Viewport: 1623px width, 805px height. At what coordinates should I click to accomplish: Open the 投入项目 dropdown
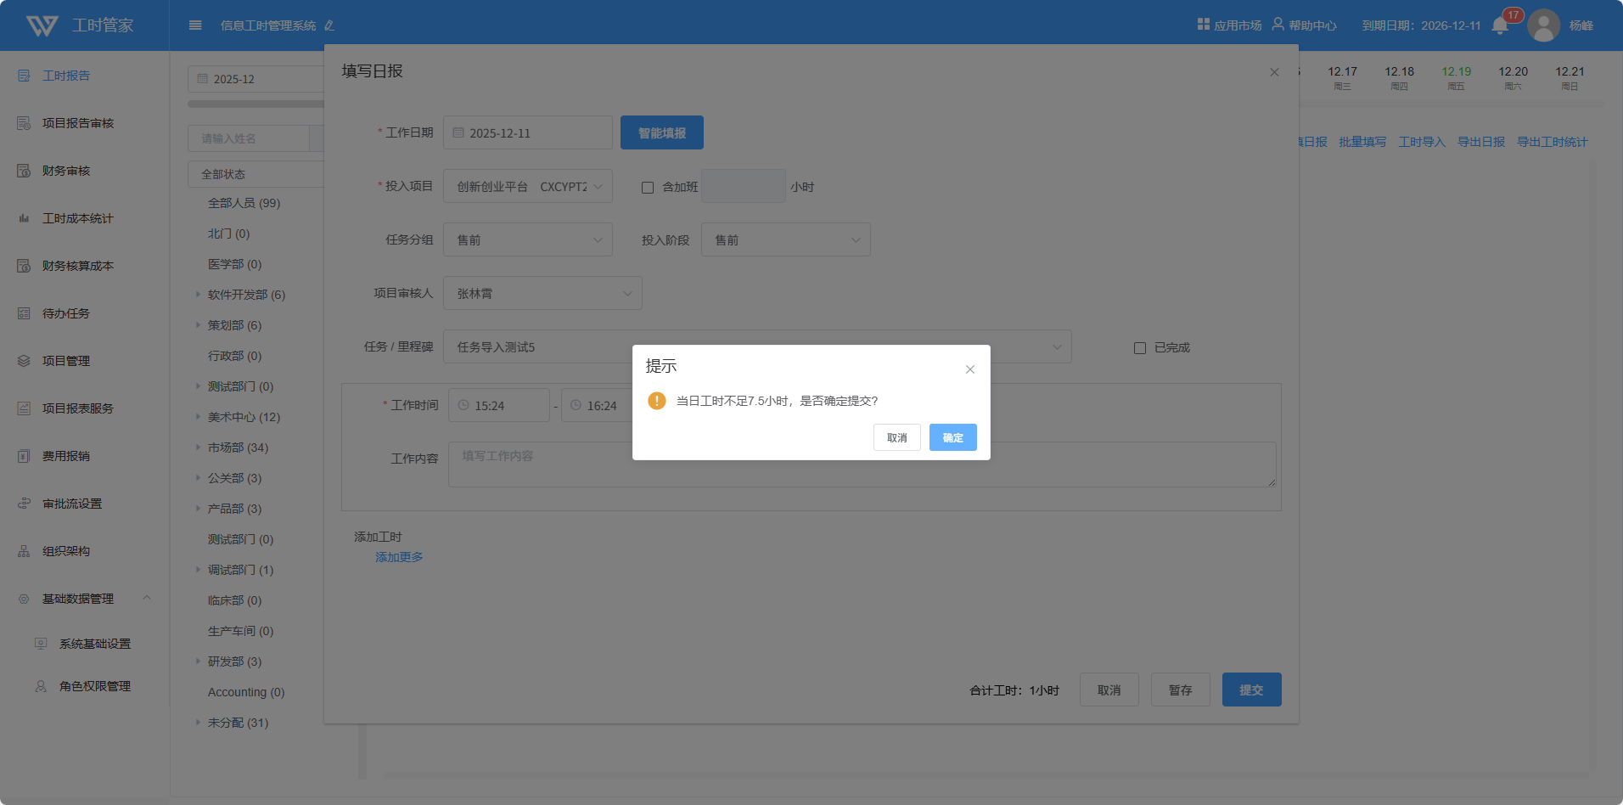pos(527,187)
